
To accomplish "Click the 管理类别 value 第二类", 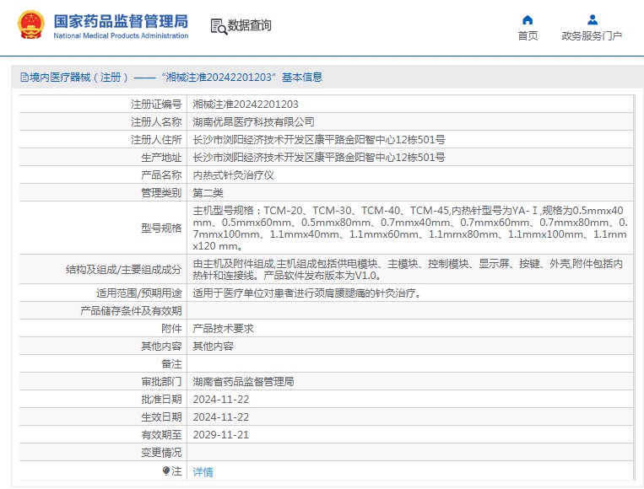I will [x=208, y=193].
